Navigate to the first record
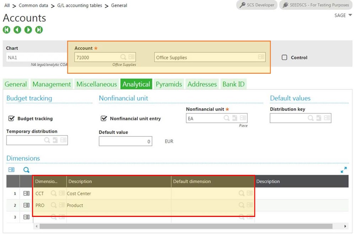354x234 pixels. pos(6,30)
